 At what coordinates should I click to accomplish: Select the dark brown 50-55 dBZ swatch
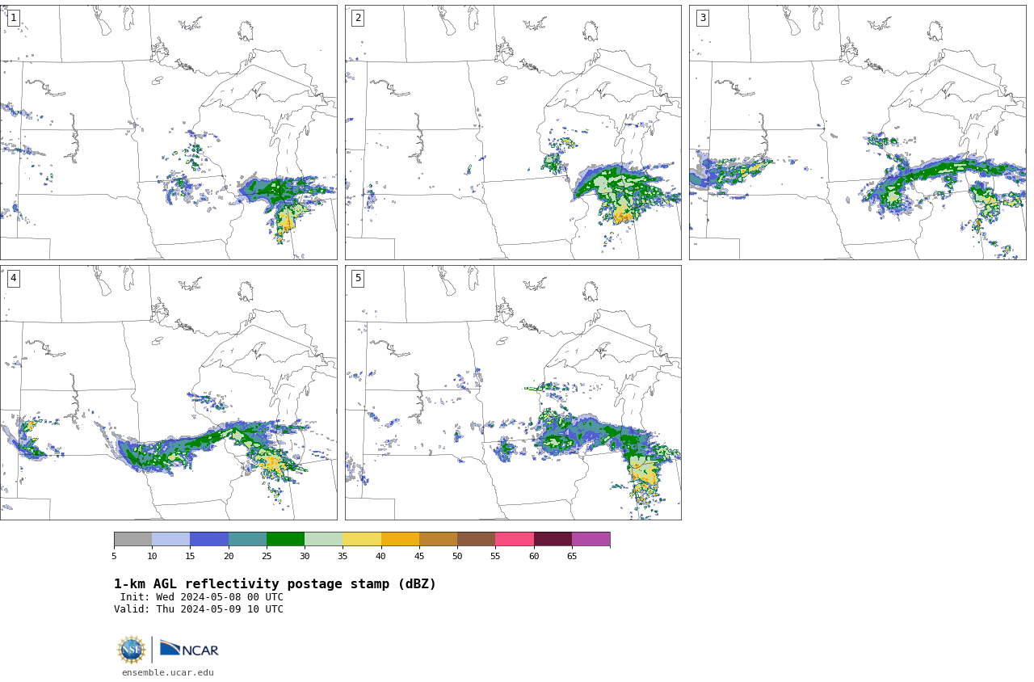[x=476, y=539]
